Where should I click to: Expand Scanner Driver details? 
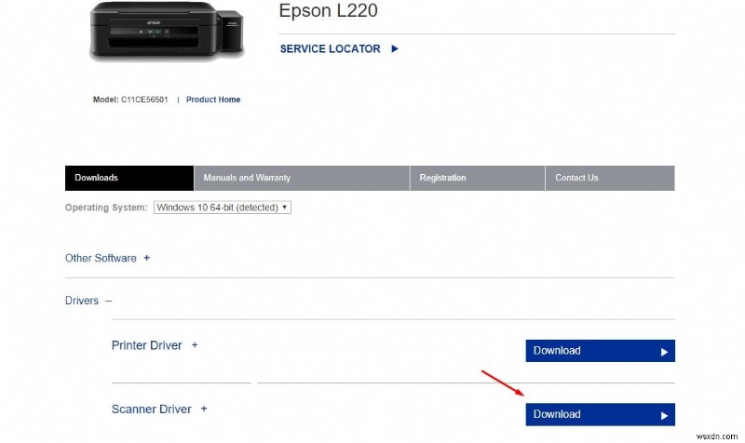(151, 409)
